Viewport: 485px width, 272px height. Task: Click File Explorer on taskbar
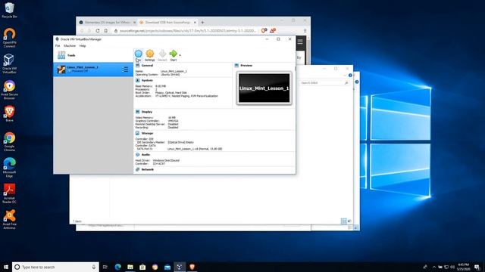tap(130, 267)
